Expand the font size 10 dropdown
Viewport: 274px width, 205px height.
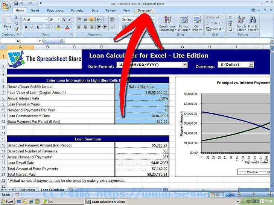[x=58, y=20]
